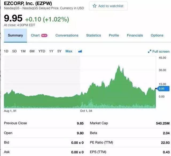This screenshot has width=171, height=156.
Task: Open the chart type area icon
Action: (x=80, y=51)
